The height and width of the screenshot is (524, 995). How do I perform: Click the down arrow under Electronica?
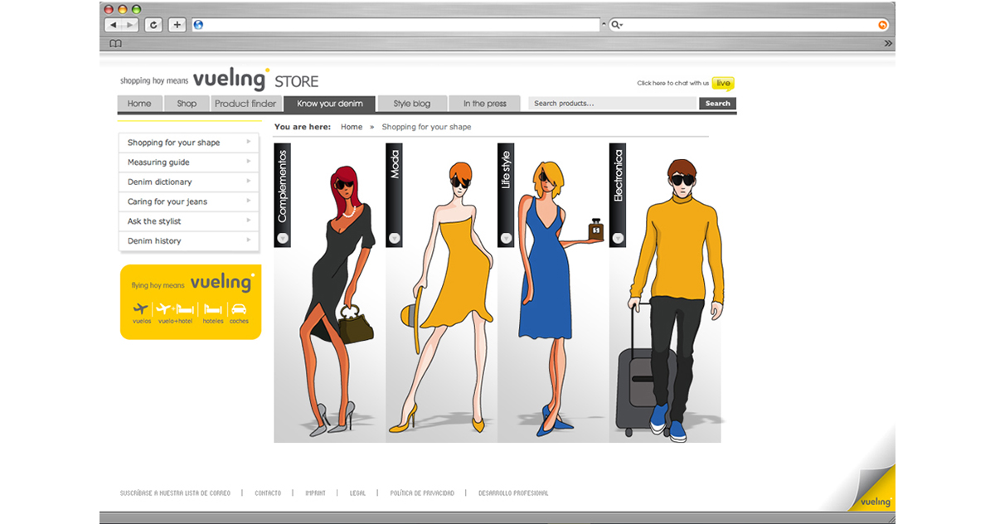click(618, 239)
